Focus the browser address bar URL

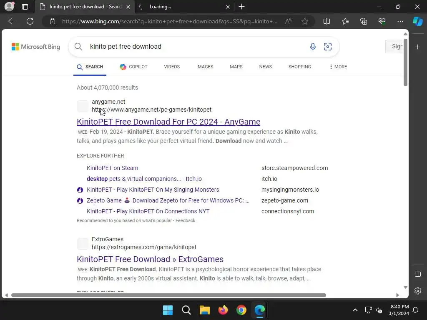click(170, 21)
